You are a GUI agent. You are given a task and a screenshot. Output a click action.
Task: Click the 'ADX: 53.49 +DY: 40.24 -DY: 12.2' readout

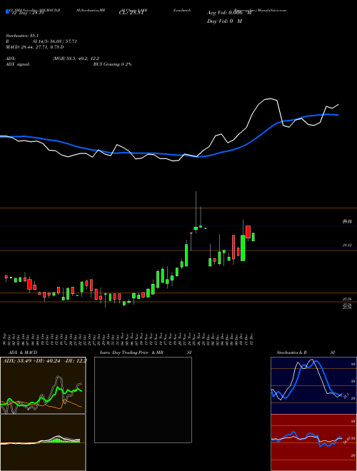point(44,360)
